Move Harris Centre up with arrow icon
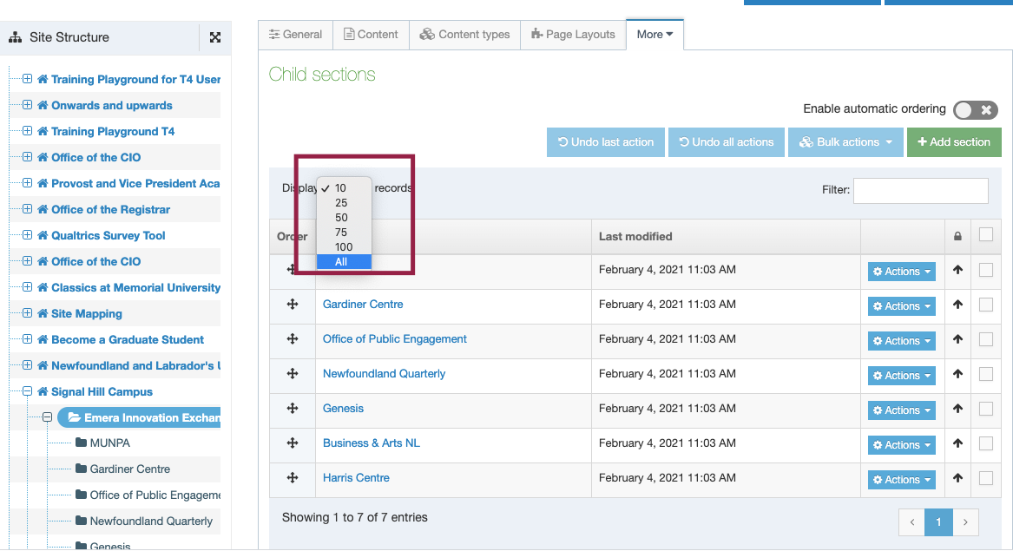 [x=957, y=478]
